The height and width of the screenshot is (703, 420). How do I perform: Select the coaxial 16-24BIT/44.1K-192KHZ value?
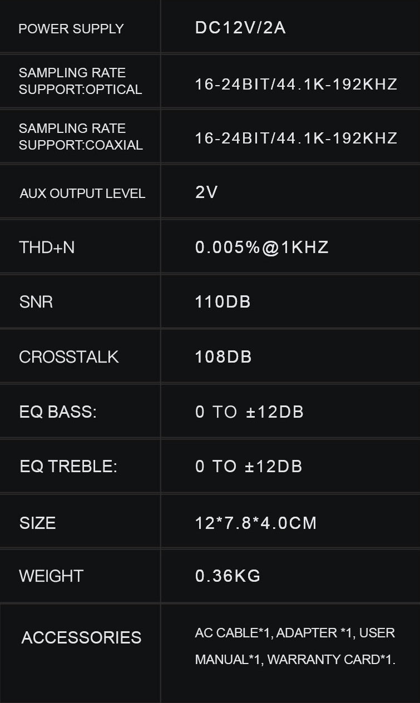[x=296, y=138]
